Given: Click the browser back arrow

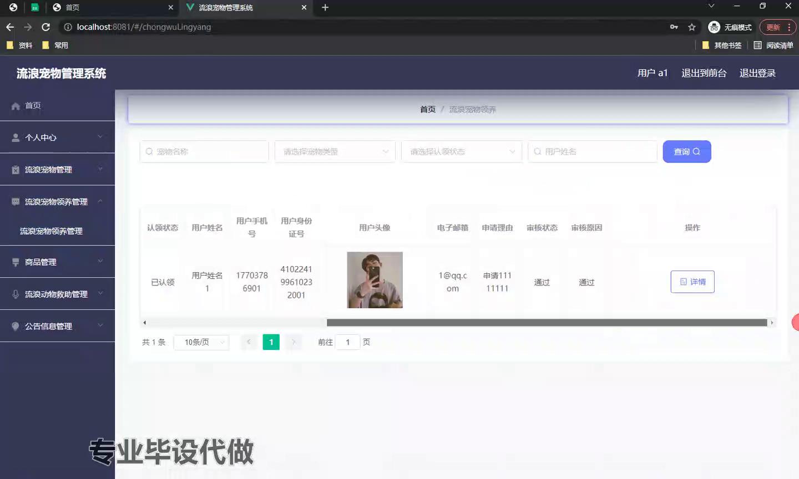Looking at the screenshot, I should (10, 27).
